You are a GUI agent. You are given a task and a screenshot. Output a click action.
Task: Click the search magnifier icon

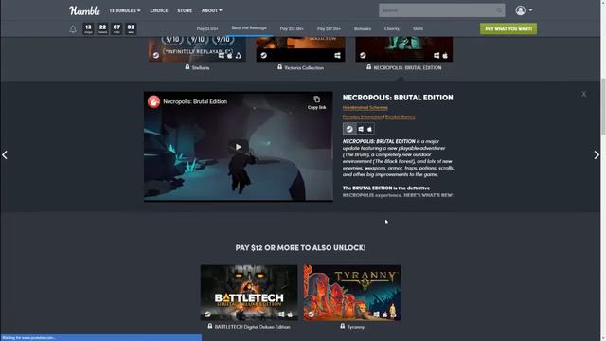click(x=499, y=10)
